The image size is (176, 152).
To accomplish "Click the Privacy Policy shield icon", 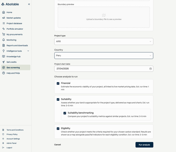I will 3,134.
